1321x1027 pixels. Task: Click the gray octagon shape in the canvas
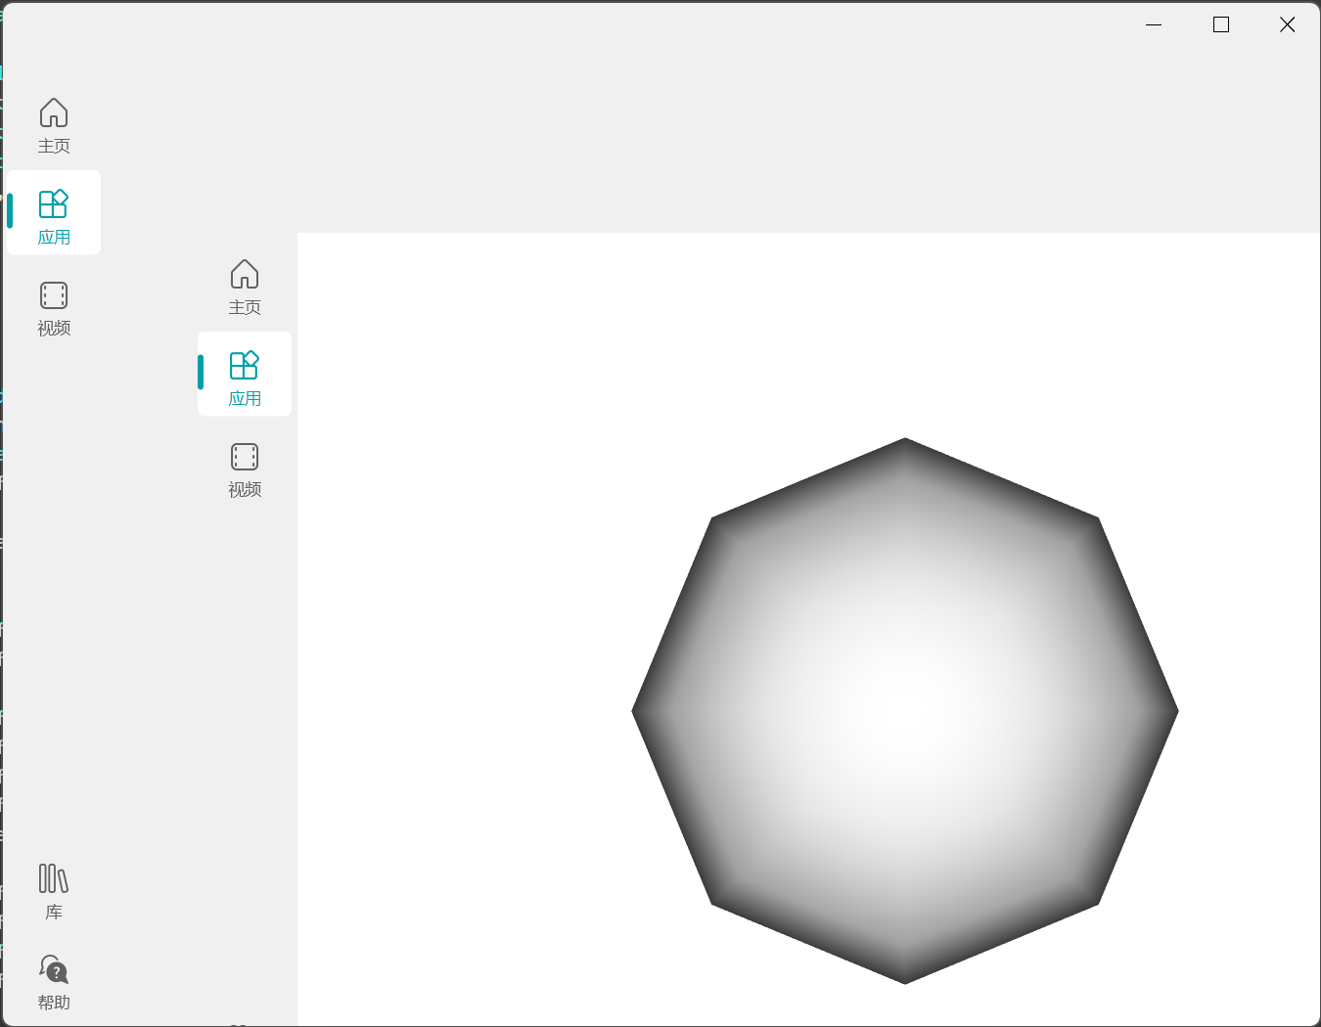905,711
